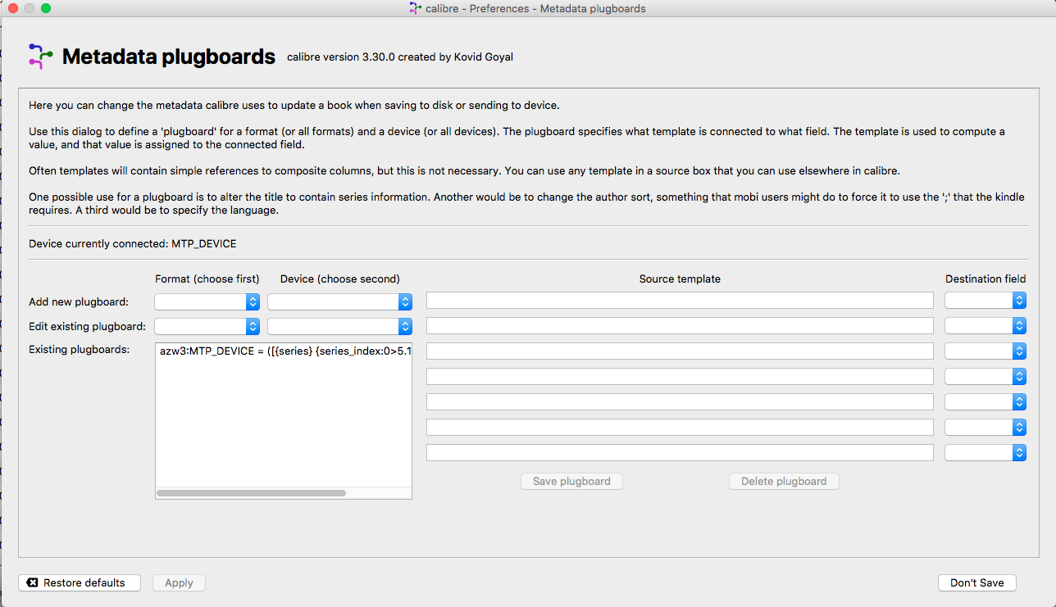Focus the fourth Source template field
This screenshot has width=1056, height=607.
click(x=680, y=377)
